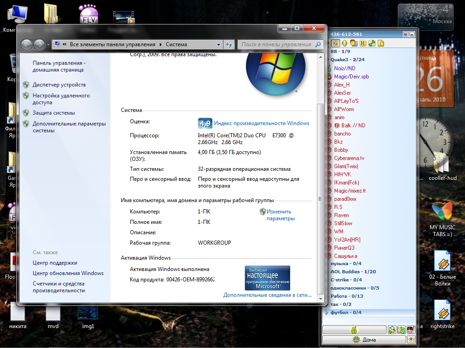Select contact РинатQ3

(x=344, y=248)
